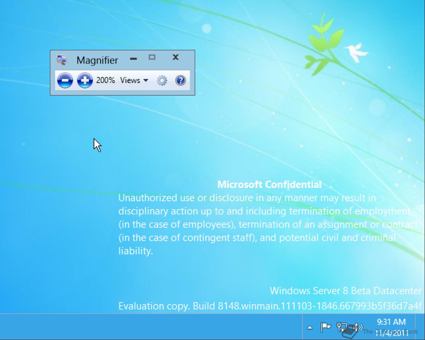425x340 pixels.
Task: Show hidden icons arrow in system tray
Action: pyautogui.click(x=310, y=327)
